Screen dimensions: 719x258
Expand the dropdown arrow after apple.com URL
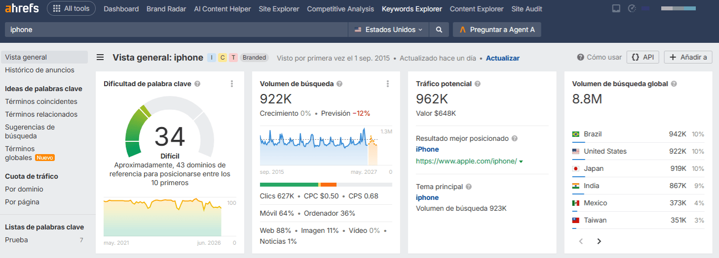[521, 161]
